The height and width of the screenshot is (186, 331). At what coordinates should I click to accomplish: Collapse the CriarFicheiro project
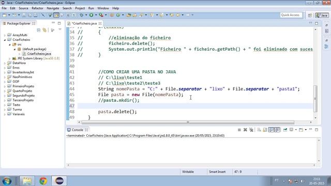click(5, 40)
